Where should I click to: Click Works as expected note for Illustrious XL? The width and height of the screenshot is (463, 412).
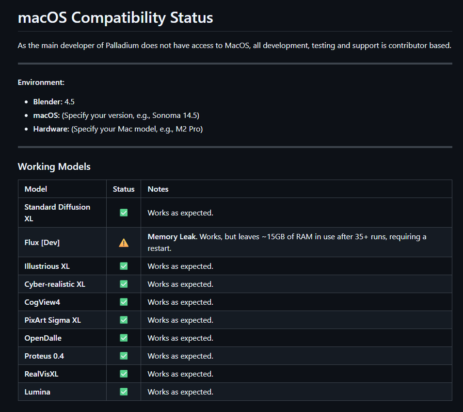pyautogui.click(x=180, y=266)
